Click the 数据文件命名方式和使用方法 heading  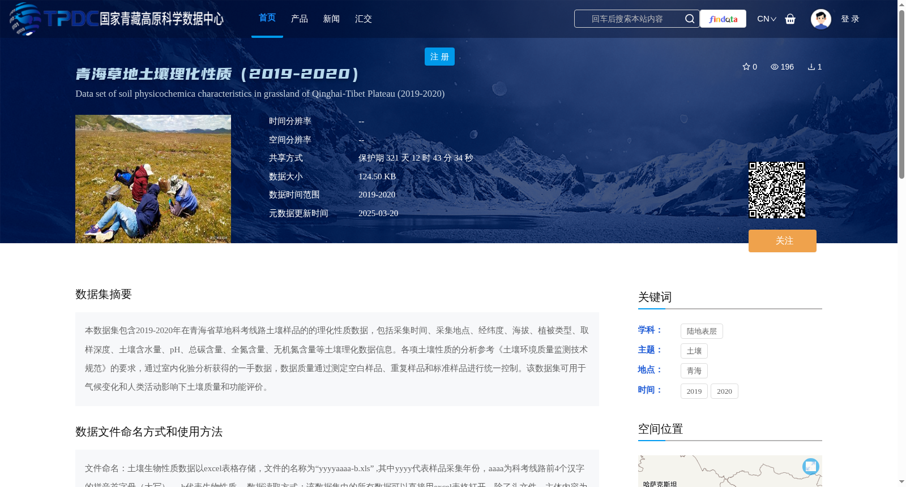(x=149, y=432)
